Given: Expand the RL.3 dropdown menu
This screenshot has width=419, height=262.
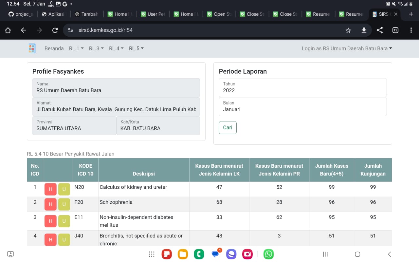Looking at the screenshot, I should [x=96, y=48].
